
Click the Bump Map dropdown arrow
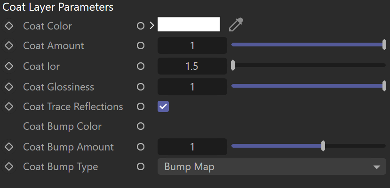pyautogui.click(x=377, y=167)
